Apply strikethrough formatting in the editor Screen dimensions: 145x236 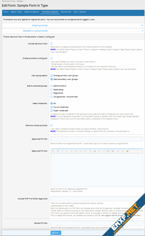pos(71,151)
